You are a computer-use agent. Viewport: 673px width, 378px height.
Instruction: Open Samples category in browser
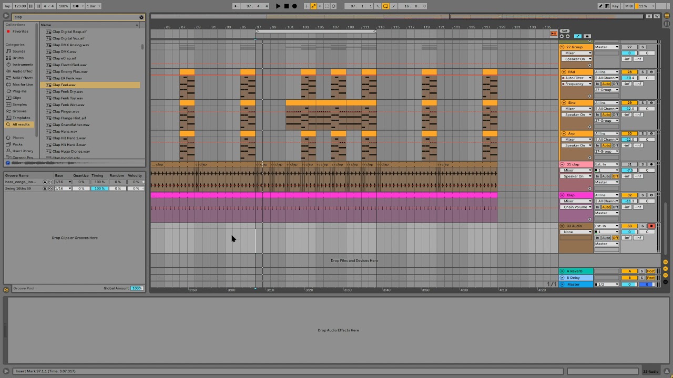(x=19, y=104)
